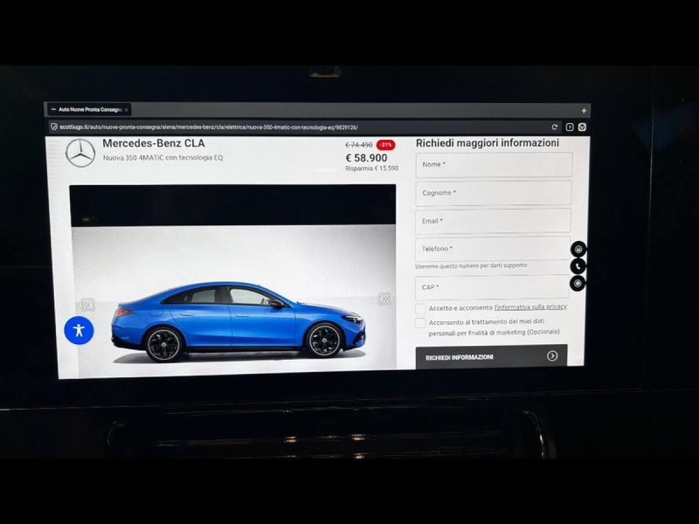Viewport: 699px width, 524px height.
Task: Click the blue accessibility widget button
Action: pyautogui.click(x=79, y=330)
